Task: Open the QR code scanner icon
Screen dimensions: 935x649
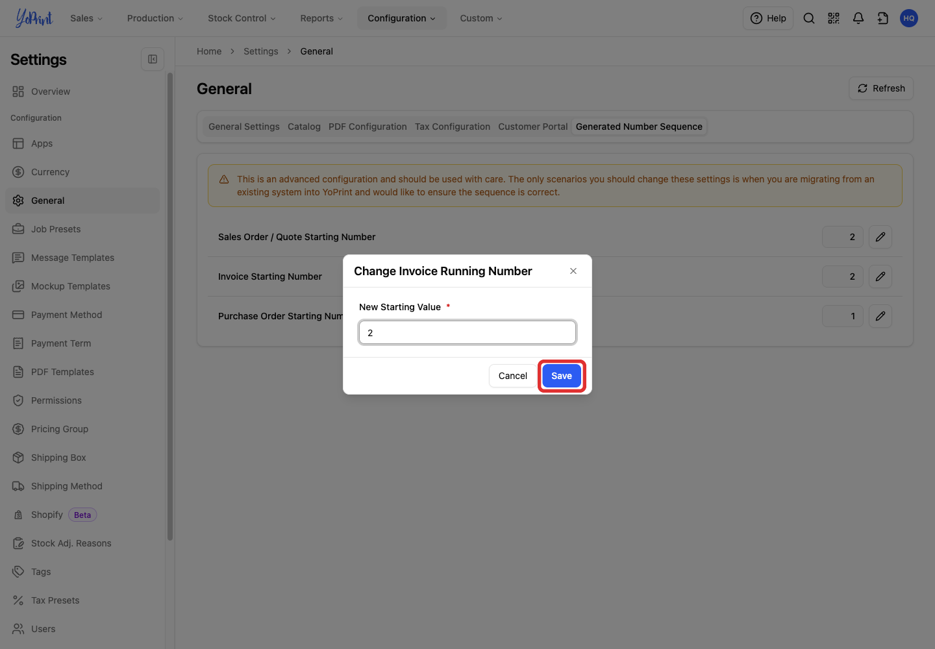Action: tap(834, 18)
